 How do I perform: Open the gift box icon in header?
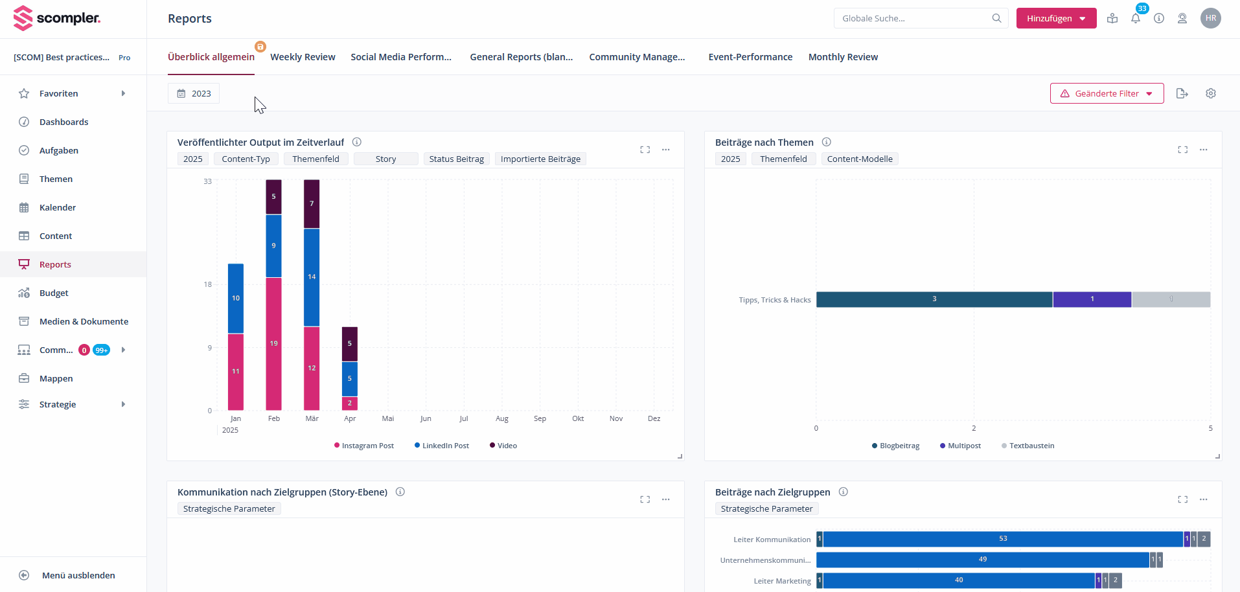(x=1112, y=19)
